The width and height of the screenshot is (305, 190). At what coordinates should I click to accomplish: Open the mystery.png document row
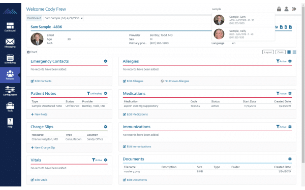pyautogui.click(x=207, y=172)
